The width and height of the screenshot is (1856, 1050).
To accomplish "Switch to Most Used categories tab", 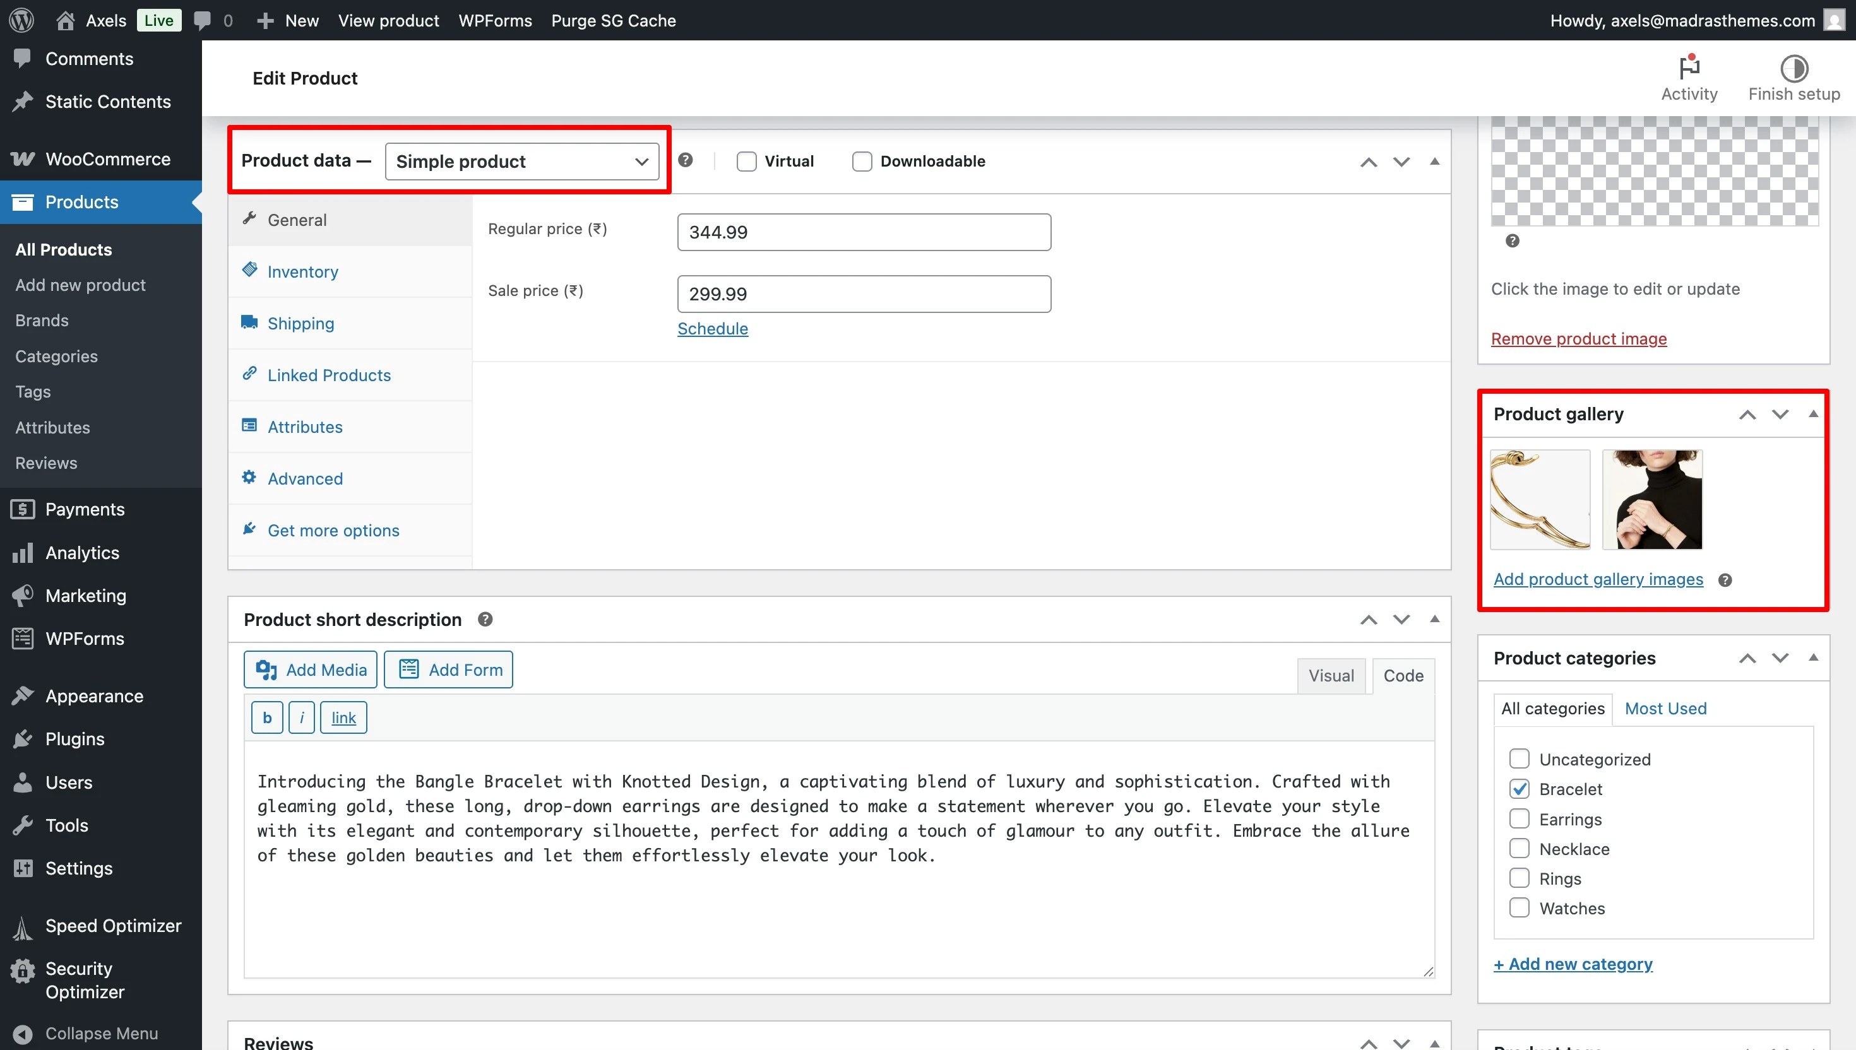I will [1665, 708].
